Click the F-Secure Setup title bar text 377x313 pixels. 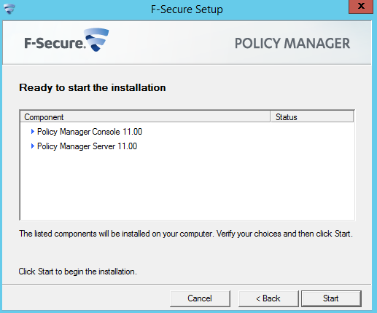pos(187,9)
